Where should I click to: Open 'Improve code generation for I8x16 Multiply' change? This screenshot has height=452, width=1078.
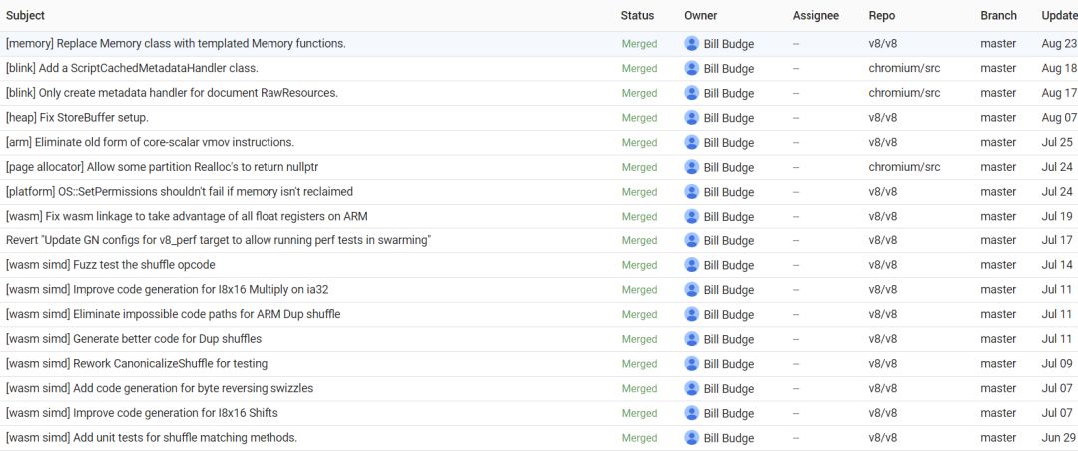(x=167, y=290)
